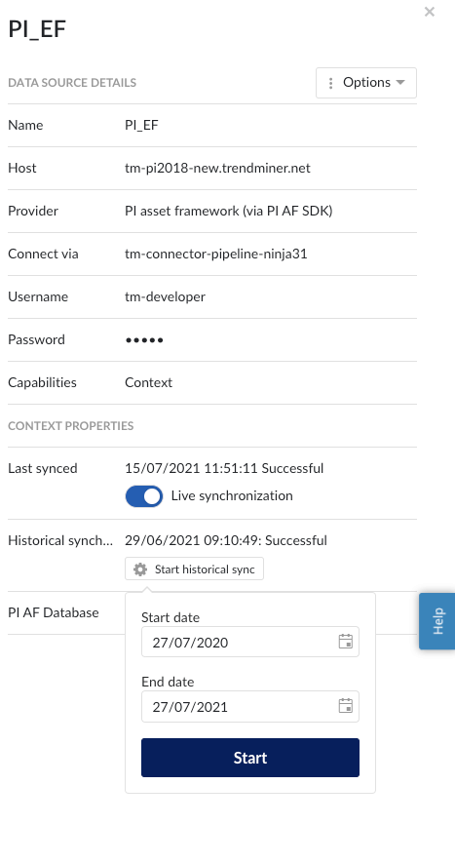
Task: Click the Start historical sync button
Action: pyautogui.click(x=194, y=569)
